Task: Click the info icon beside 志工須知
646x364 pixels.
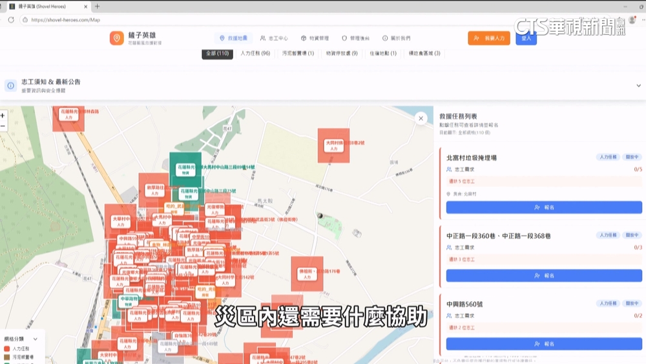Action: click(11, 85)
